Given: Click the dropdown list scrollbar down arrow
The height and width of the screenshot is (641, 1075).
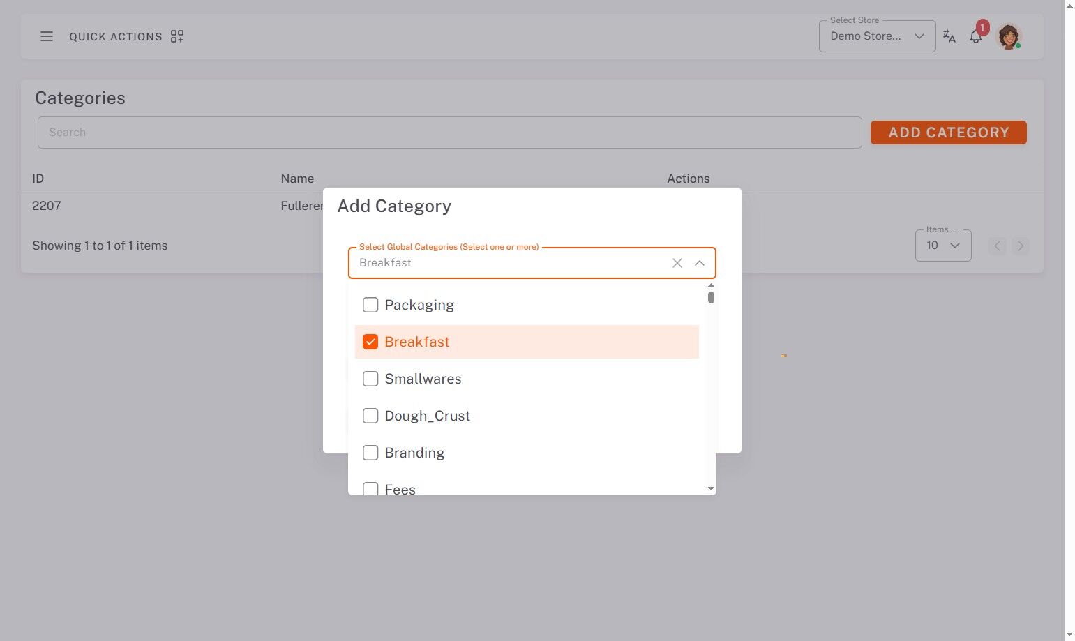Looking at the screenshot, I should click(x=711, y=488).
